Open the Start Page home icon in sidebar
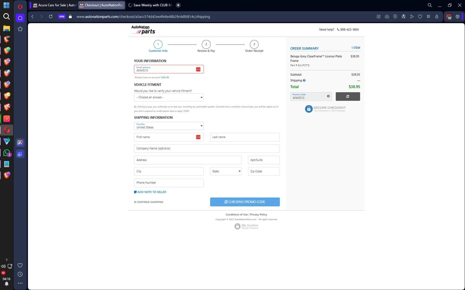Viewport: 465px width, 290px height. point(20,18)
